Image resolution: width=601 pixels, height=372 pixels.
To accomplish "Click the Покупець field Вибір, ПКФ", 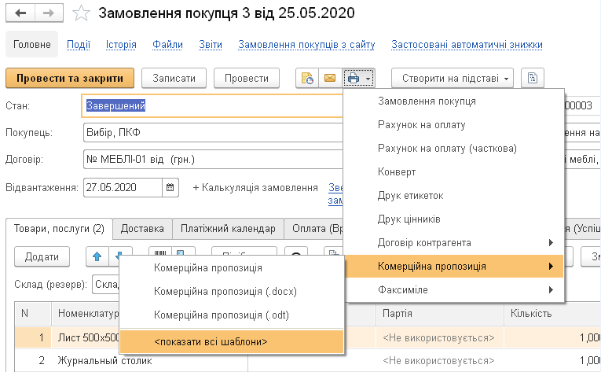I will (x=213, y=132).
